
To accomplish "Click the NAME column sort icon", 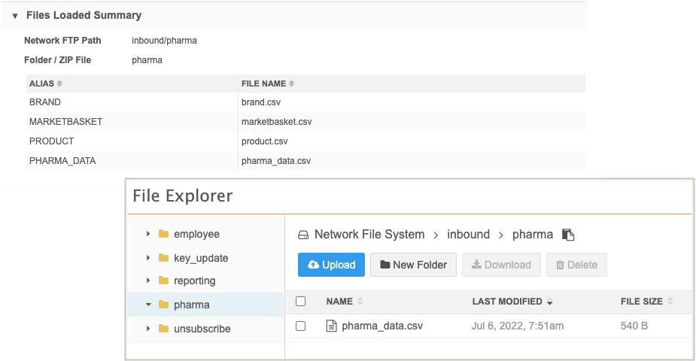I will (360, 302).
